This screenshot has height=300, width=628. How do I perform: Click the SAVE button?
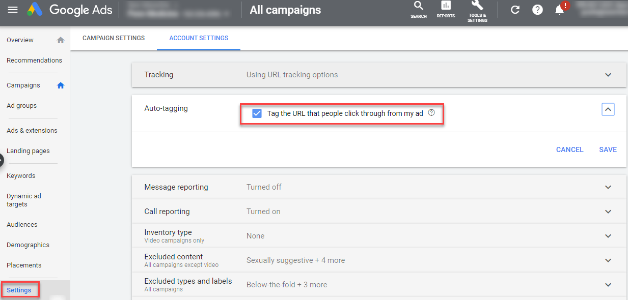(607, 149)
